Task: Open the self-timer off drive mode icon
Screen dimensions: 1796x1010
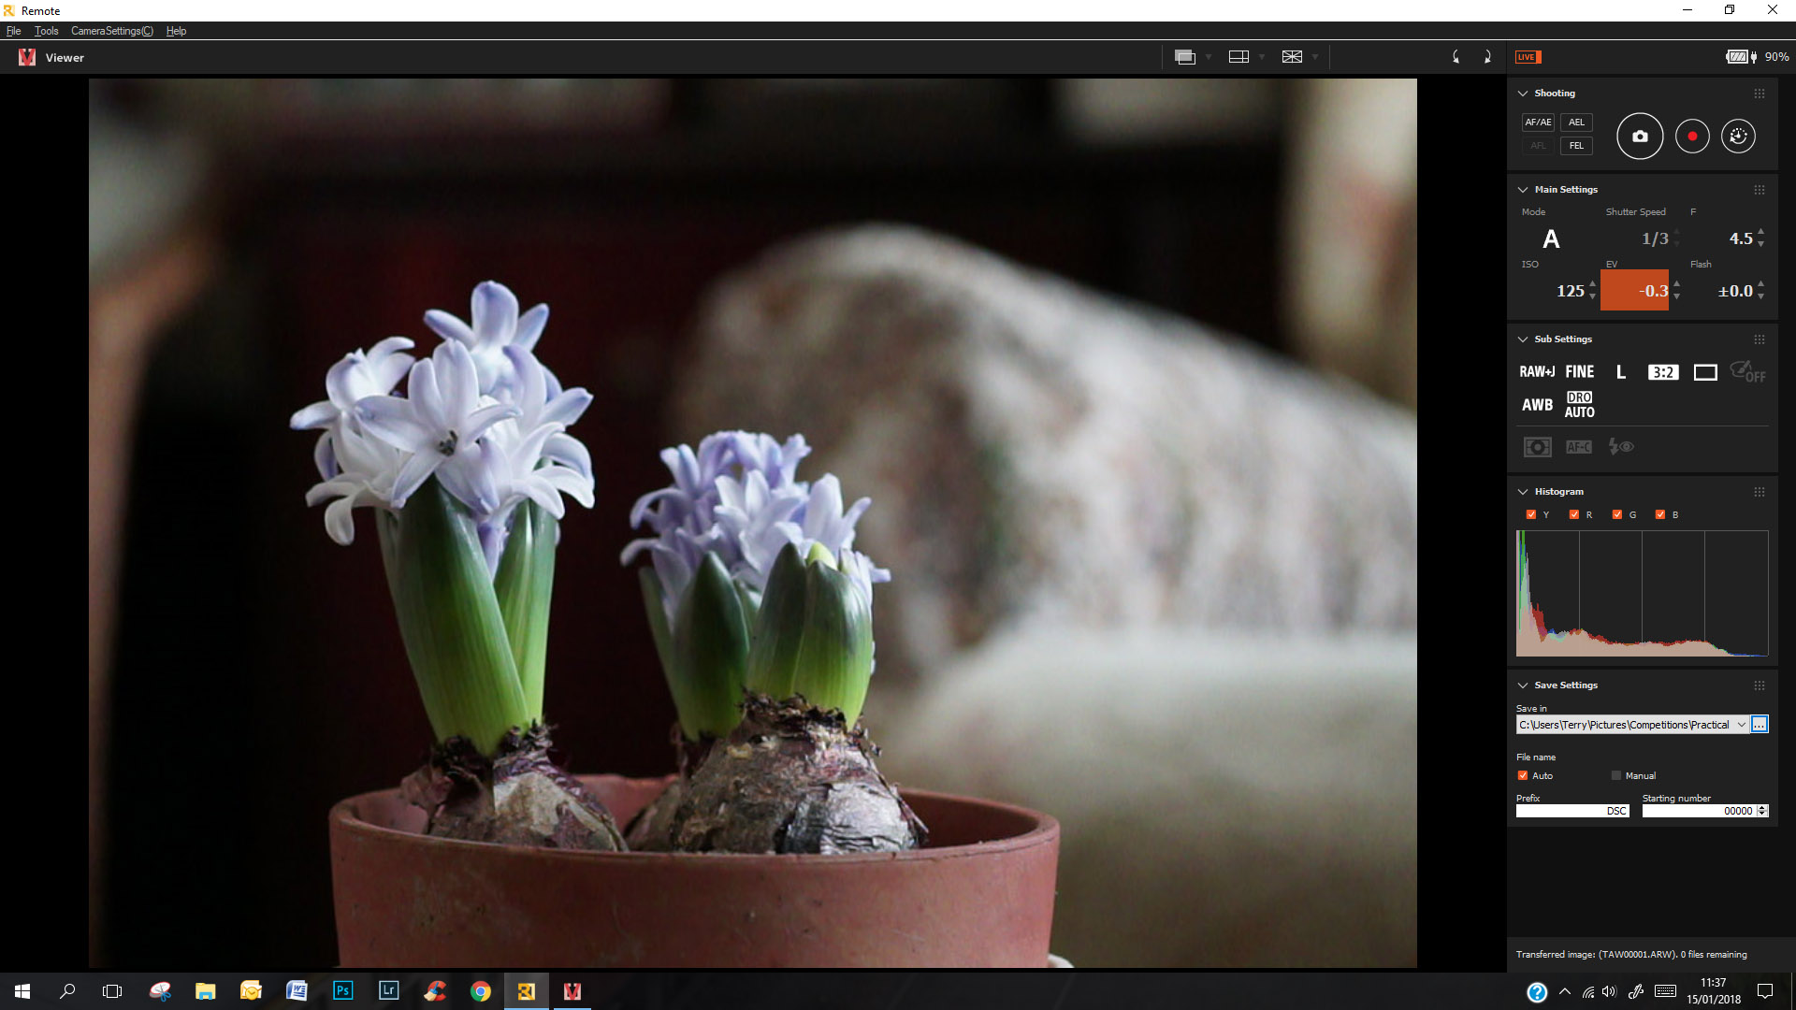Action: tap(1738, 137)
